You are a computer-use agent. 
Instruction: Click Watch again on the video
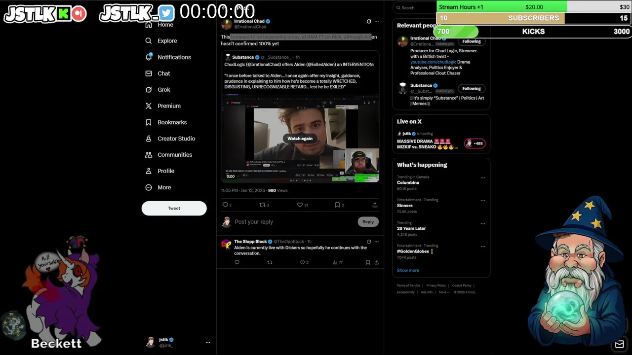click(x=300, y=139)
